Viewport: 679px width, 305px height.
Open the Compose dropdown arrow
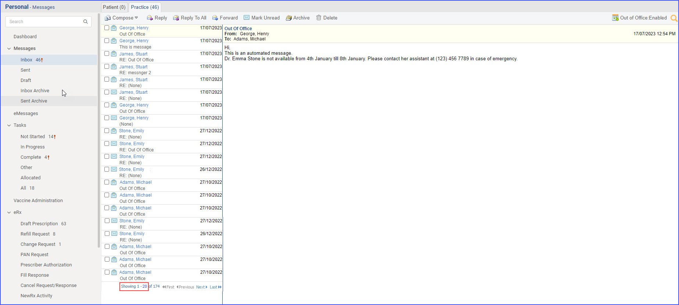[x=136, y=18]
